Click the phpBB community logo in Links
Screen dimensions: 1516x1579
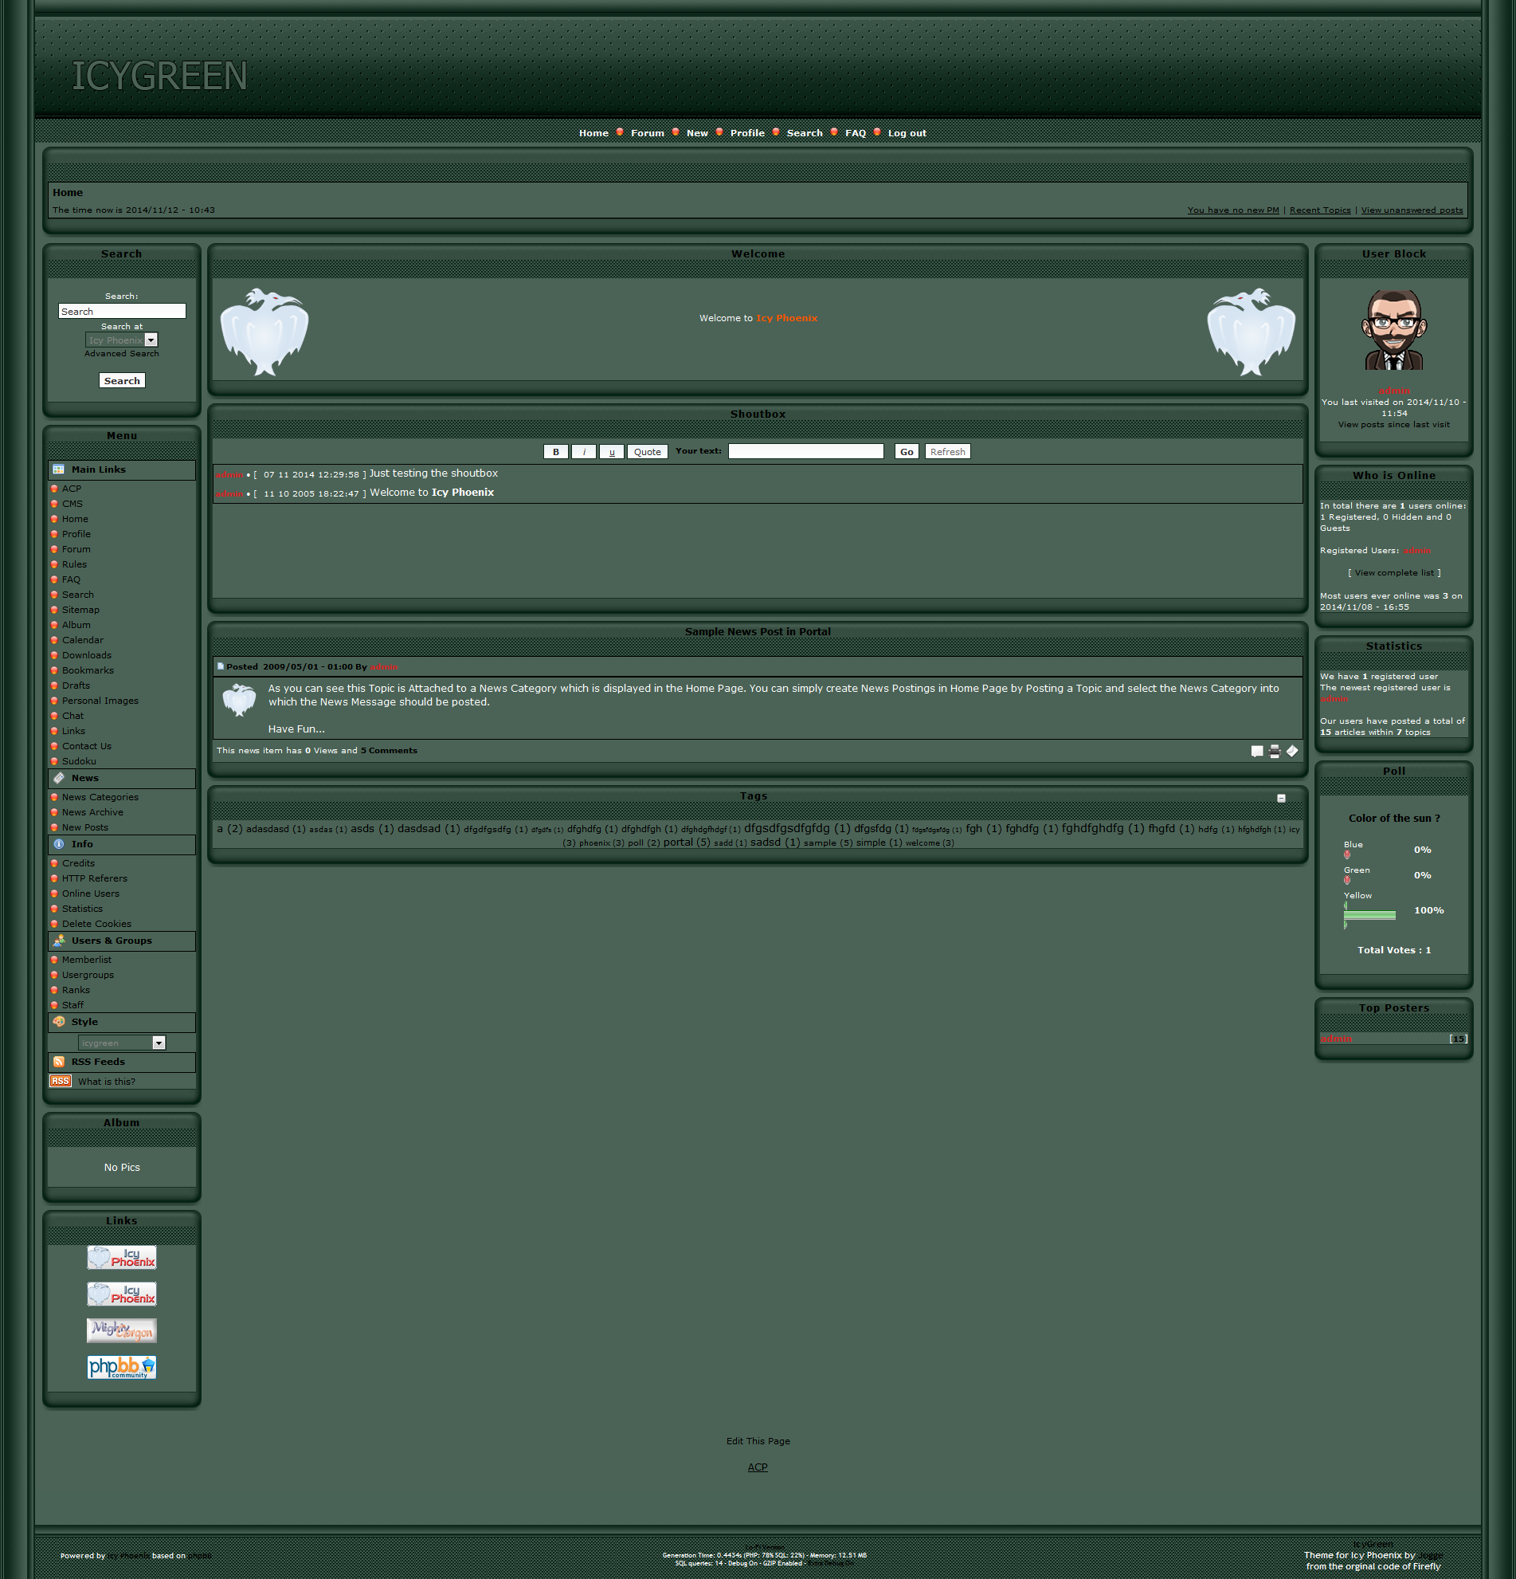pyautogui.click(x=122, y=1367)
